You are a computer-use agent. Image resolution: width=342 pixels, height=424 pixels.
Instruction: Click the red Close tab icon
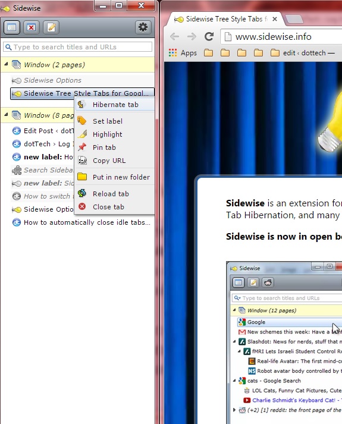[82, 206]
